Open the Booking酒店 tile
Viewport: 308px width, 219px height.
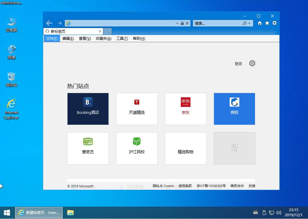(88, 109)
